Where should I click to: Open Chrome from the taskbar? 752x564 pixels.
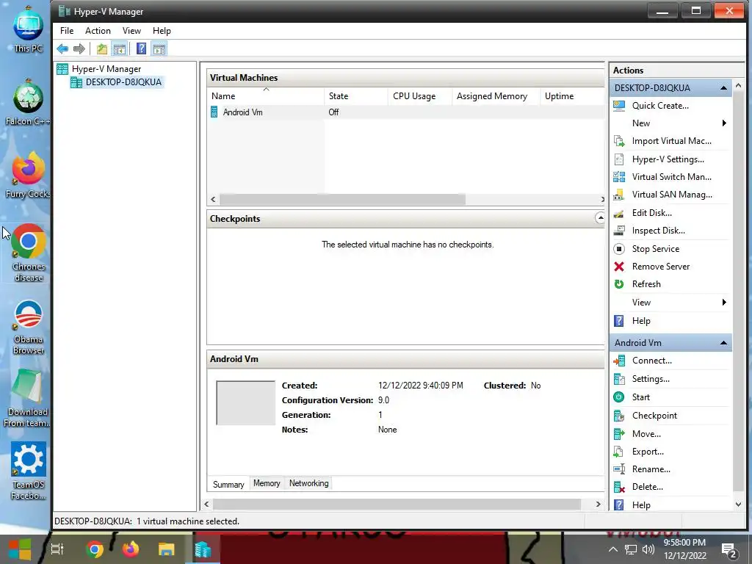tap(95, 549)
